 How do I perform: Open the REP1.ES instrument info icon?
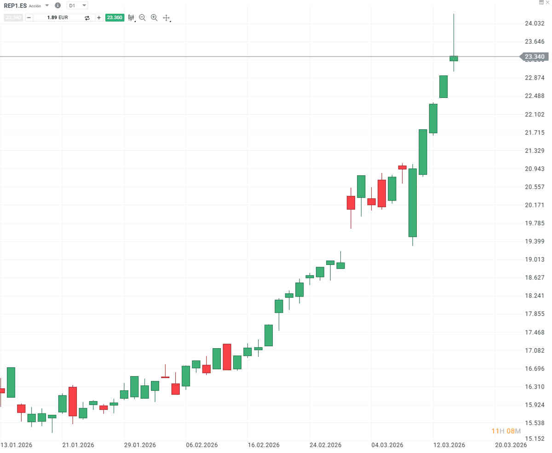click(x=57, y=6)
